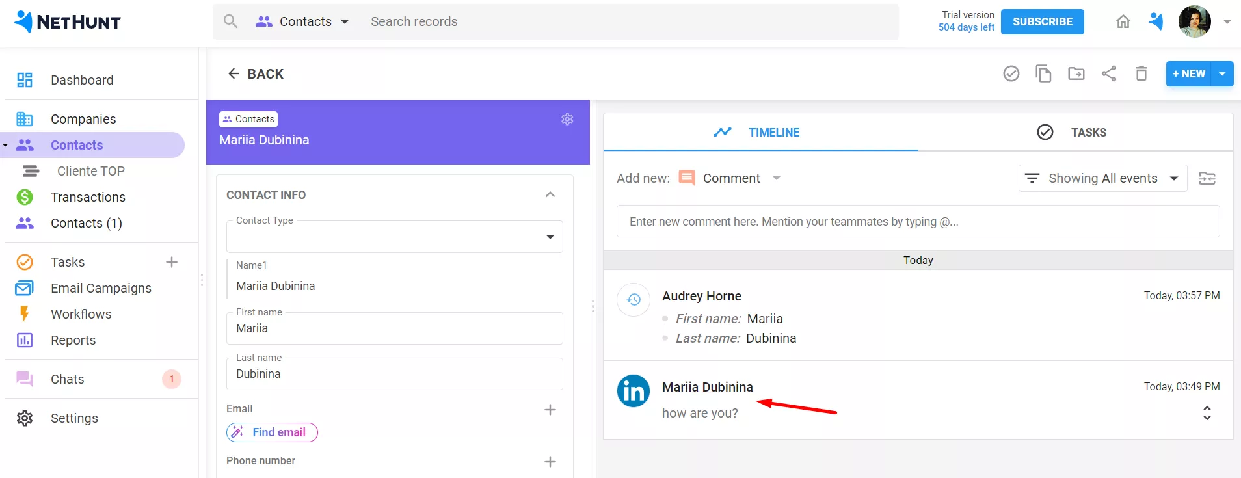Select Contacts folder in the sidebar

(x=77, y=145)
